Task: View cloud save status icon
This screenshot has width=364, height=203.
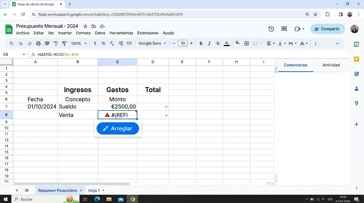Action: [102, 26]
